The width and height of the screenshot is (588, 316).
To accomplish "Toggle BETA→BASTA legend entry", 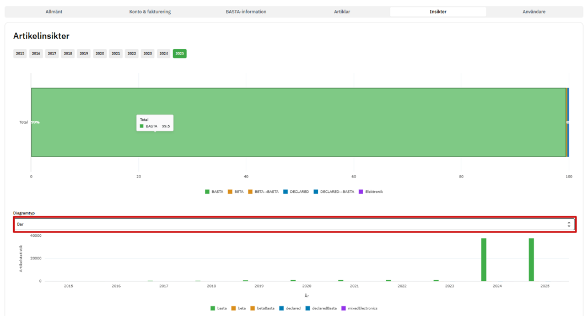I will coord(263,192).
